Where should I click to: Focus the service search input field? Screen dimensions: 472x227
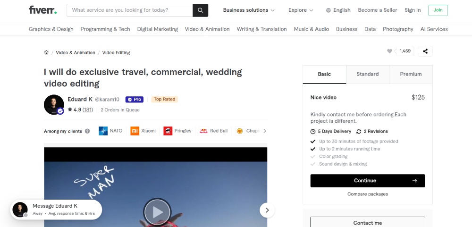click(130, 10)
